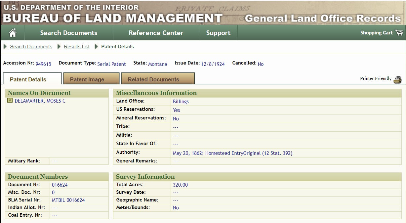Open the Support menu item
Viewport: 406px width, 223px height.
pos(218,33)
